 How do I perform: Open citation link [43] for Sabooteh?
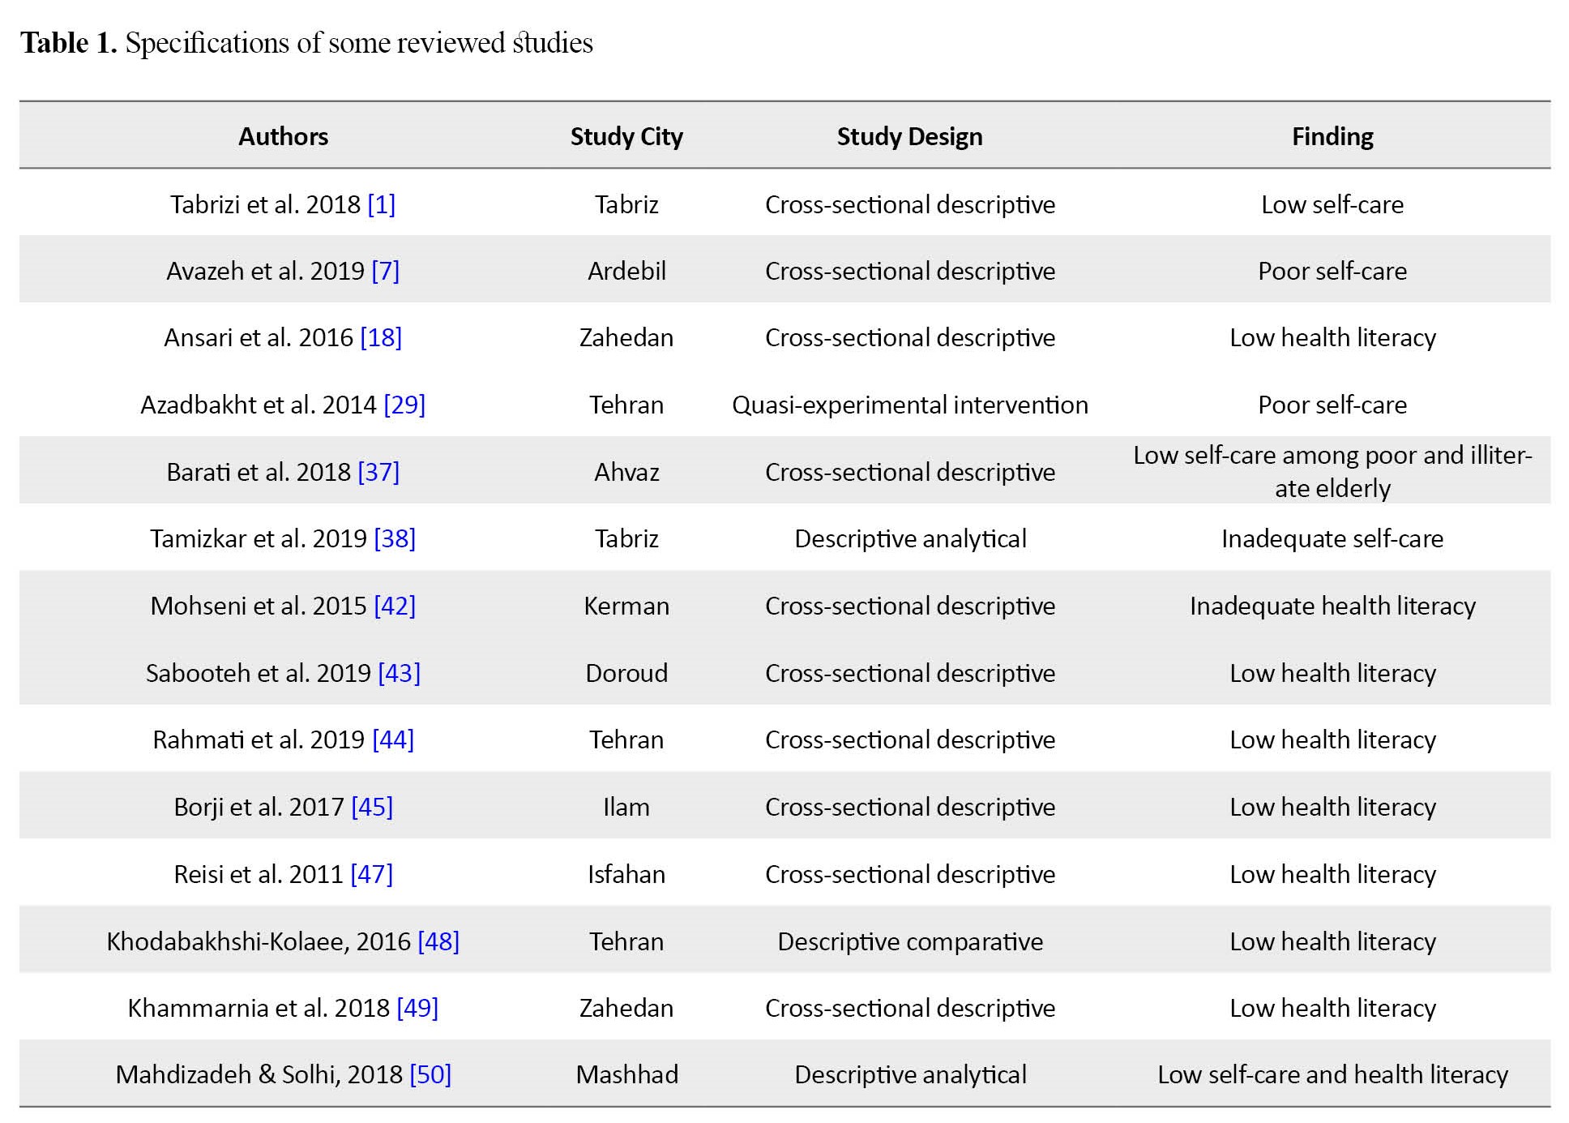tap(399, 673)
